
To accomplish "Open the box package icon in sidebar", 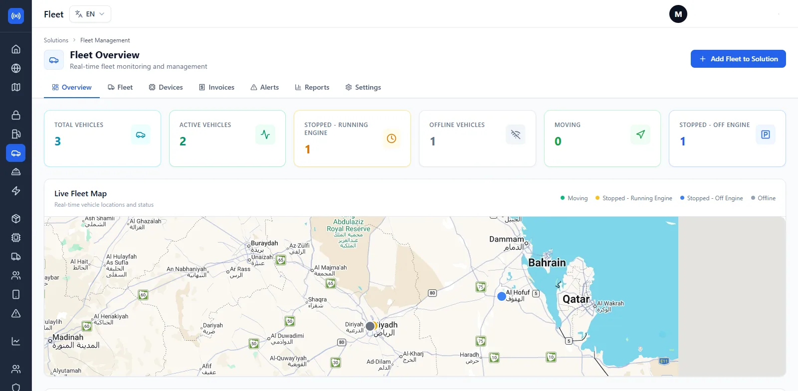I will click(x=16, y=219).
